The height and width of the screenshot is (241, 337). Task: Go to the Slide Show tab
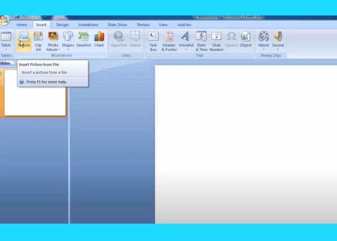[x=117, y=25]
